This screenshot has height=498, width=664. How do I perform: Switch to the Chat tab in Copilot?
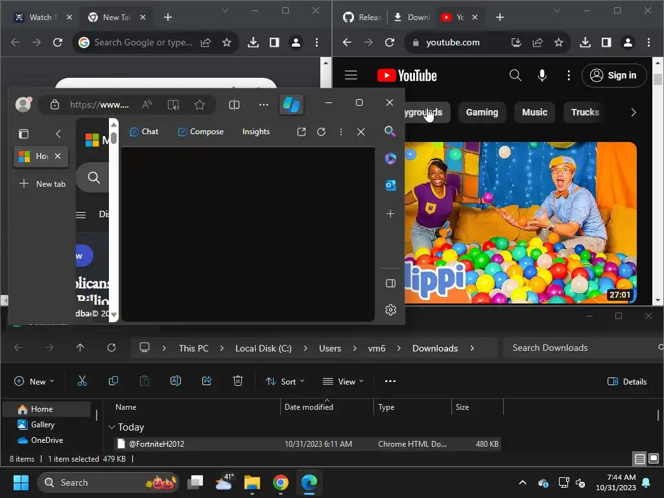pos(144,132)
